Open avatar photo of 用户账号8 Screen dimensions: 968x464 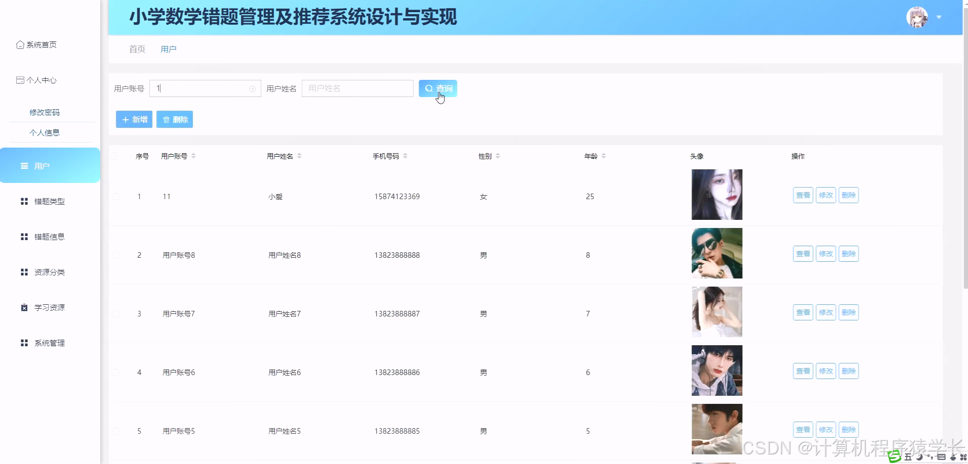tap(717, 253)
